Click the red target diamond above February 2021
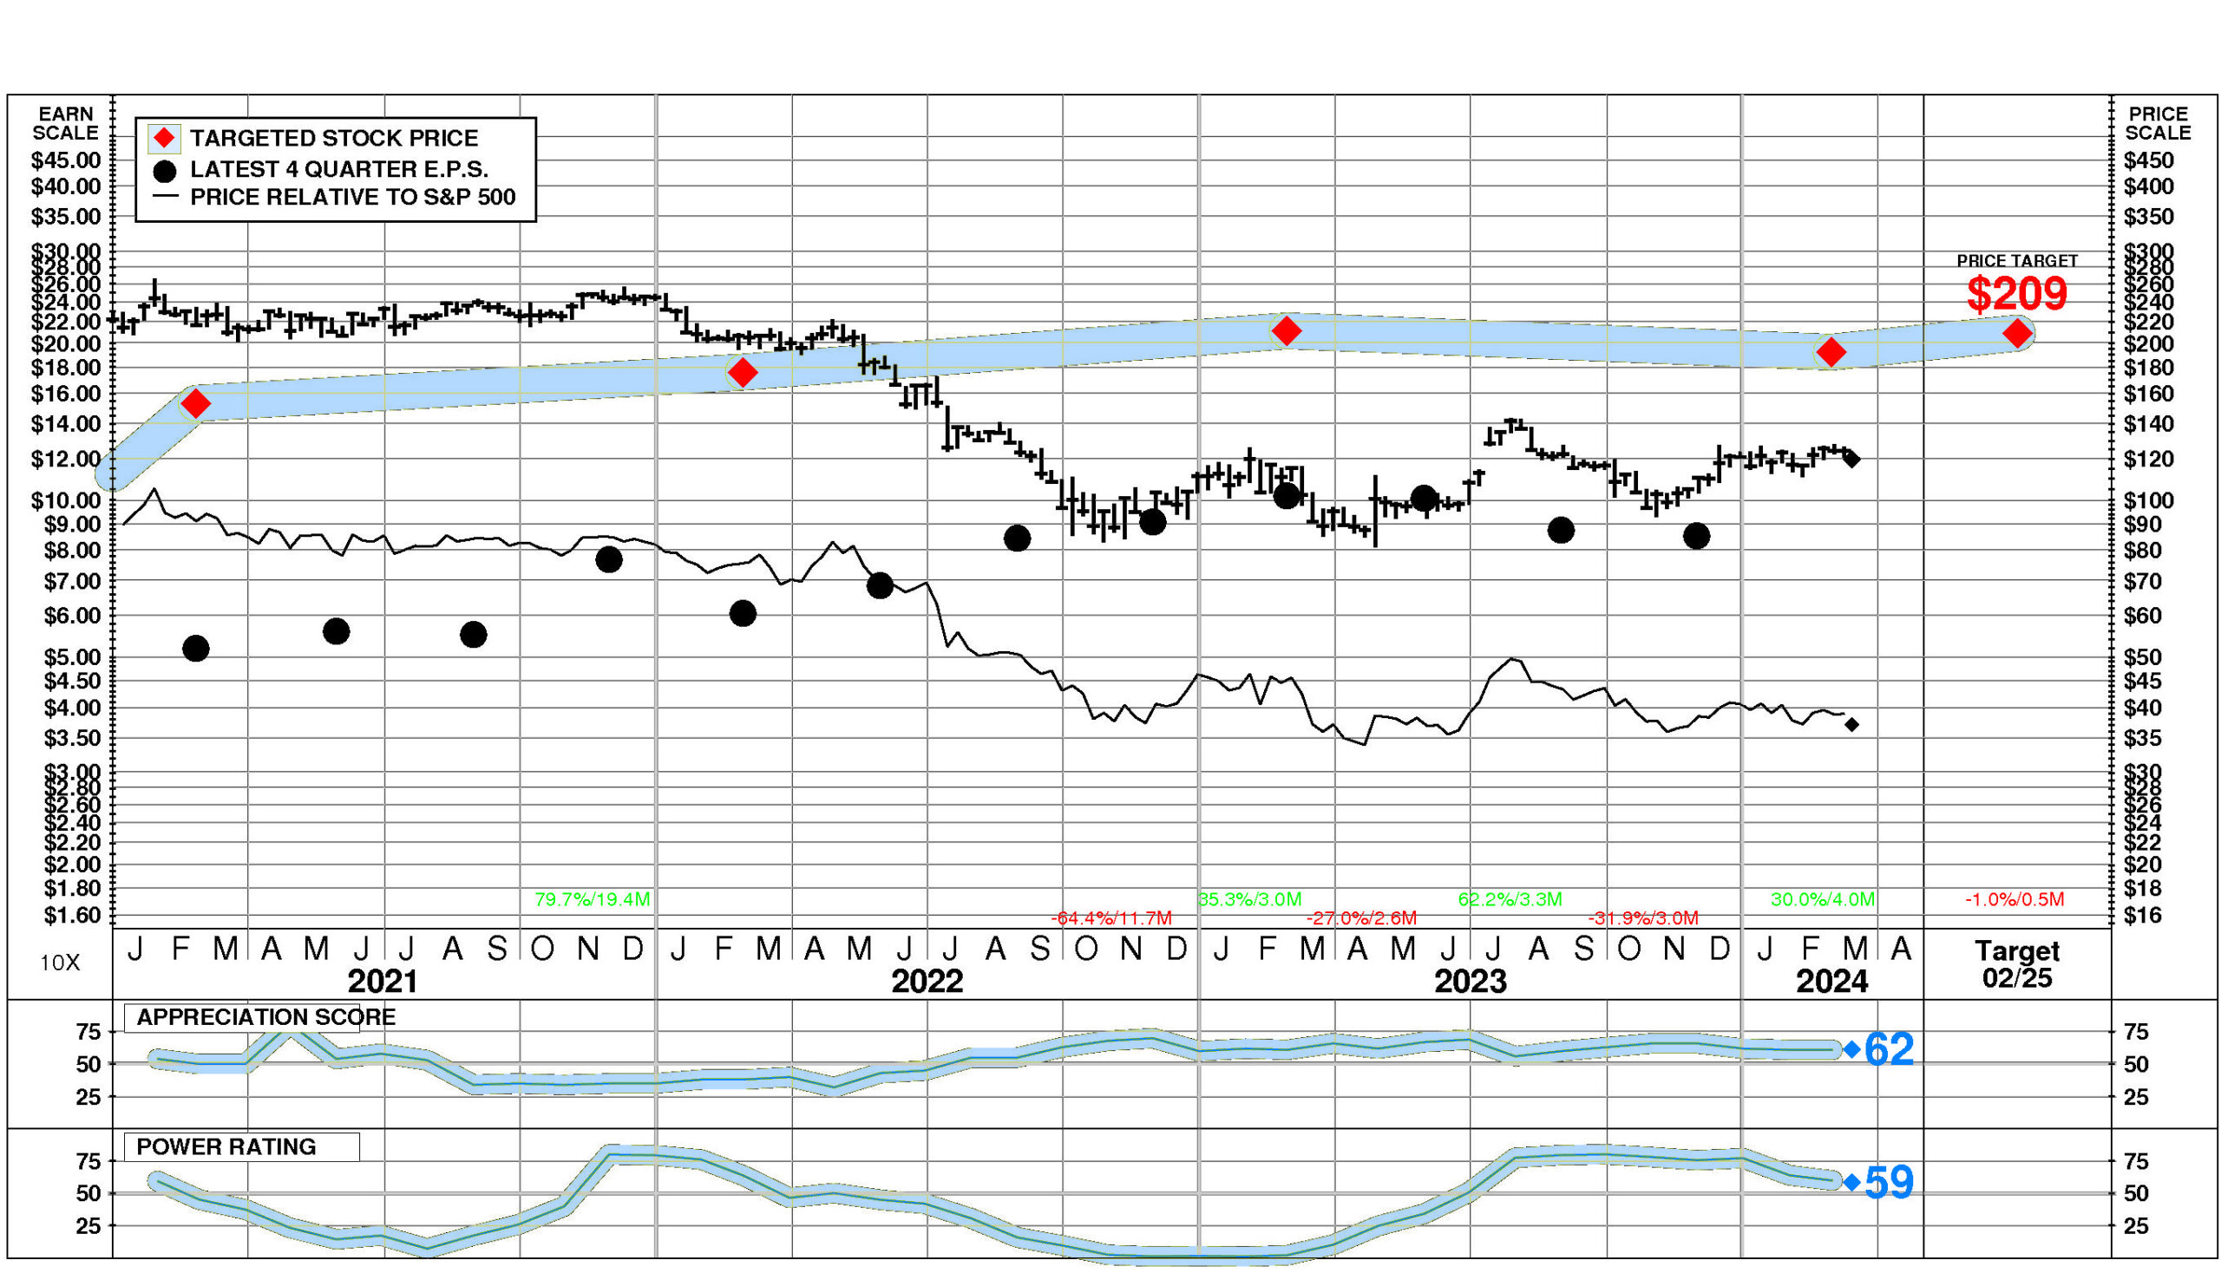 click(x=195, y=404)
